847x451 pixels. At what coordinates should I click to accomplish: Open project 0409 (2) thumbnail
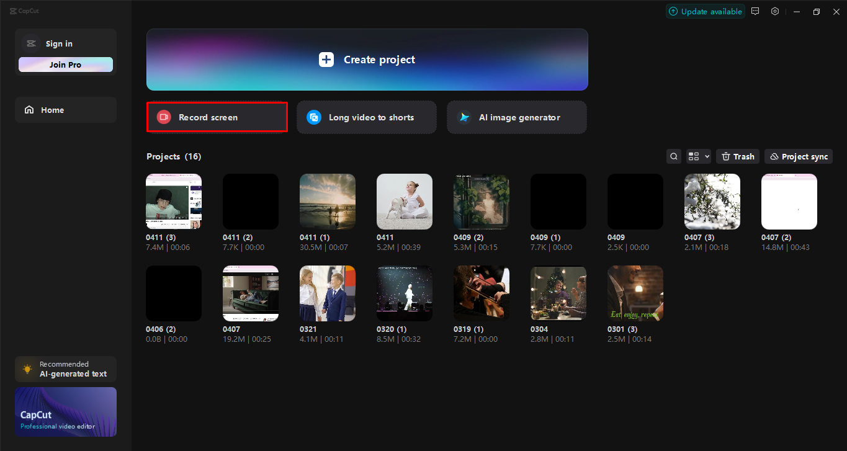click(x=482, y=202)
